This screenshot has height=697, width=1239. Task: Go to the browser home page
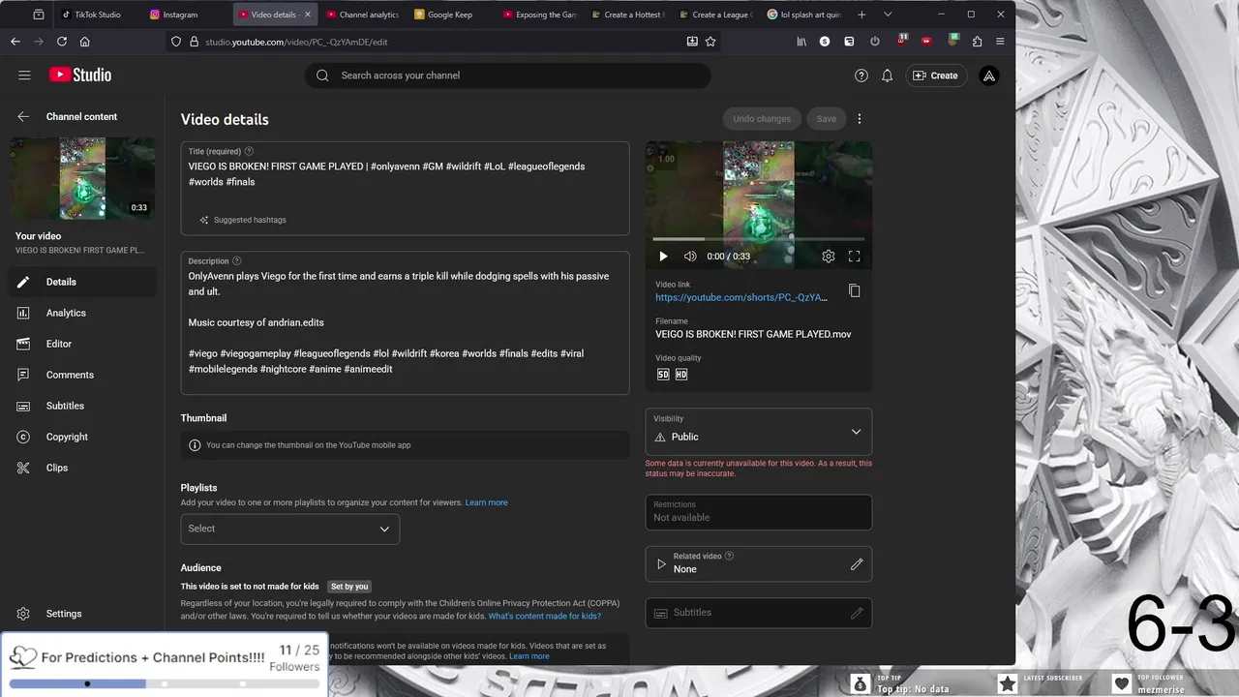tap(85, 42)
